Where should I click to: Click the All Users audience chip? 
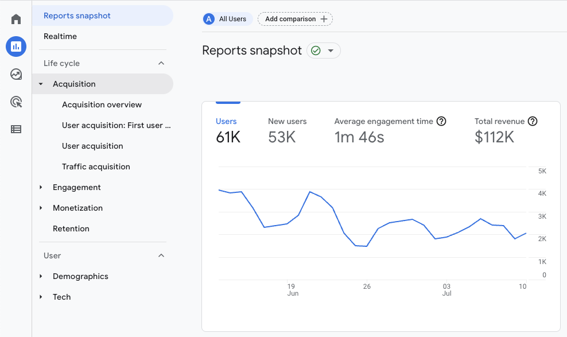[227, 19]
